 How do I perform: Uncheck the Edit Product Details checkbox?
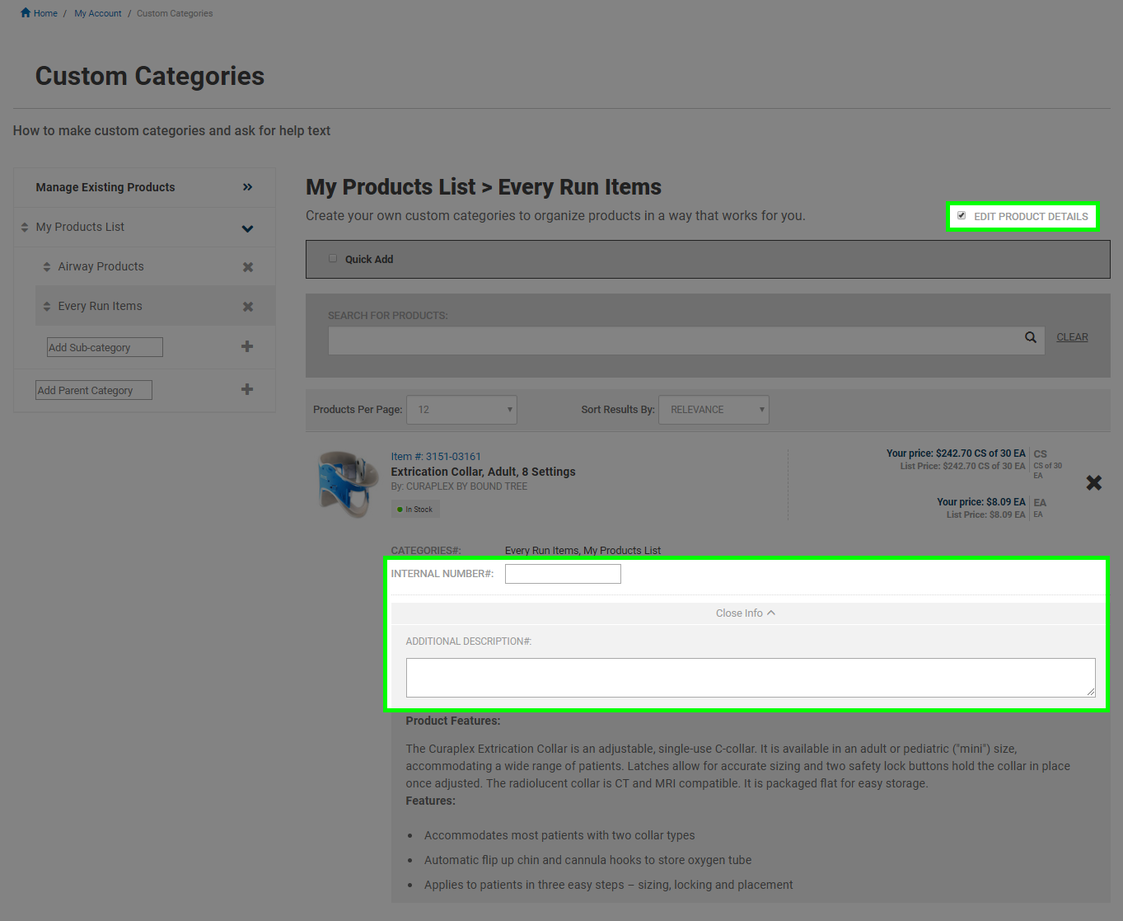pyautogui.click(x=962, y=215)
